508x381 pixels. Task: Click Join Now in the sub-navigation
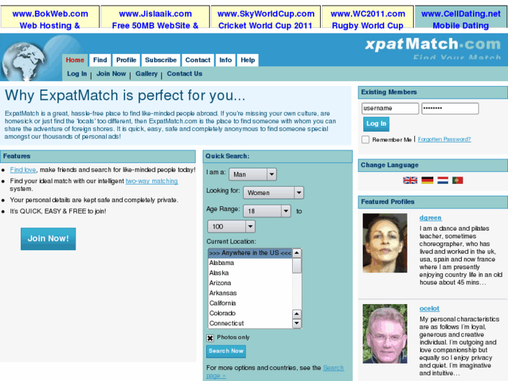click(x=111, y=73)
